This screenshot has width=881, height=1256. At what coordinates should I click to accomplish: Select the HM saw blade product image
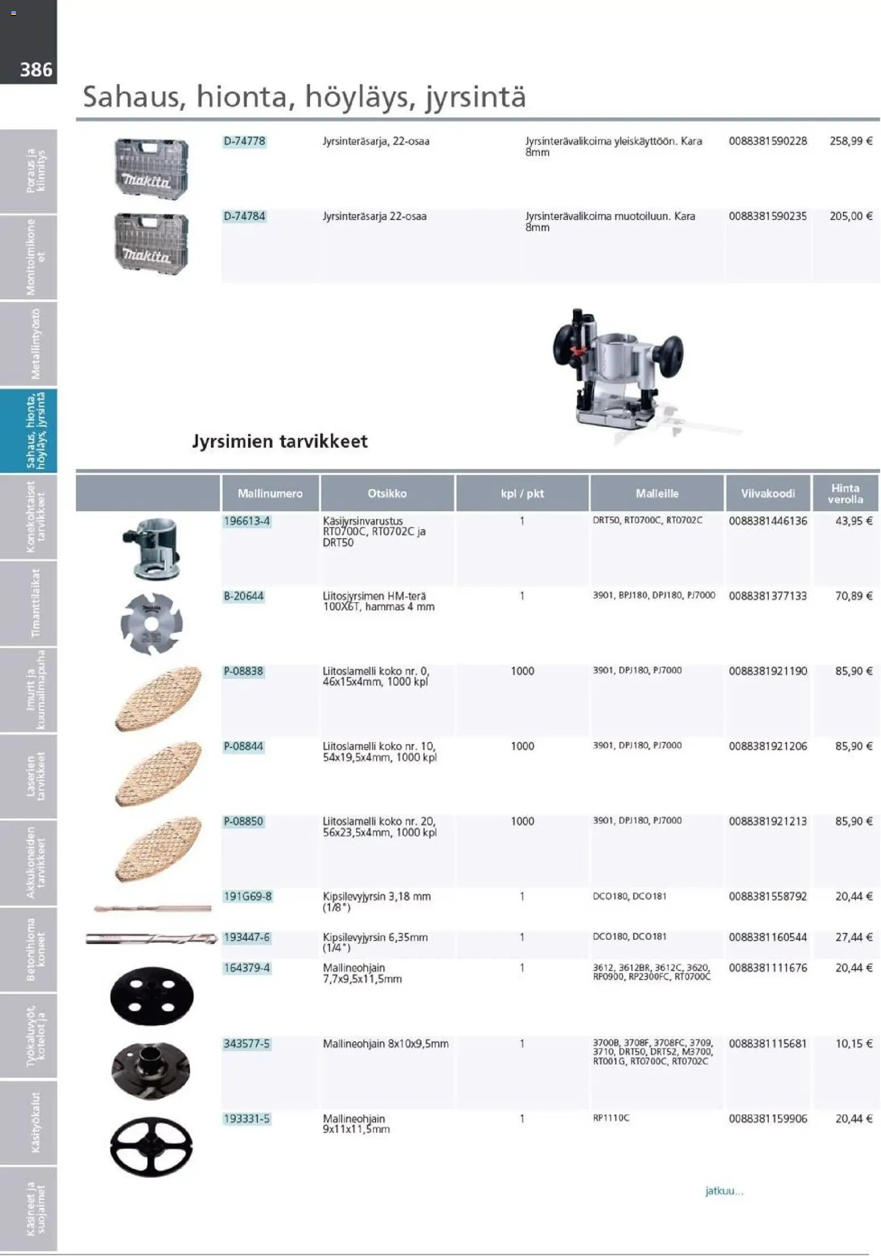149,623
